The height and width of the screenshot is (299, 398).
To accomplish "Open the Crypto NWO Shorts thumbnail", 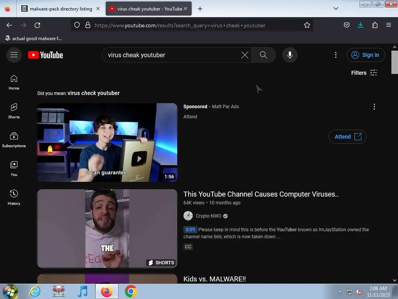I will (107, 229).
